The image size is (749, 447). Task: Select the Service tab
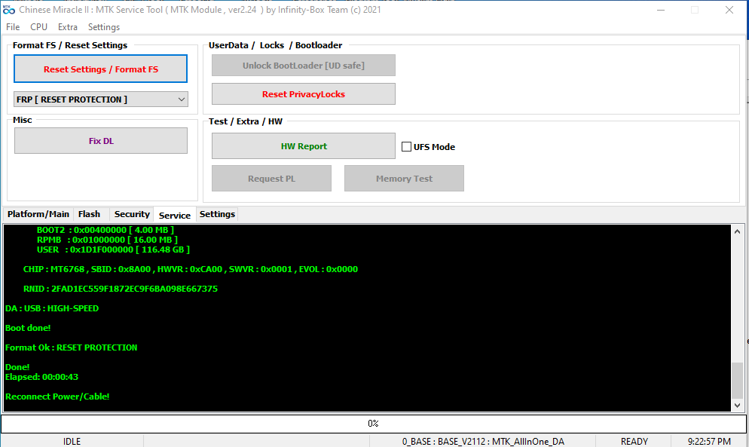[x=174, y=215]
